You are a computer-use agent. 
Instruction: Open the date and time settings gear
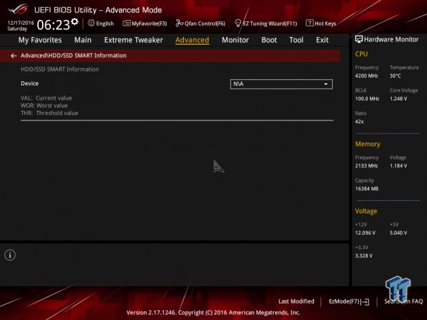coord(74,21)
